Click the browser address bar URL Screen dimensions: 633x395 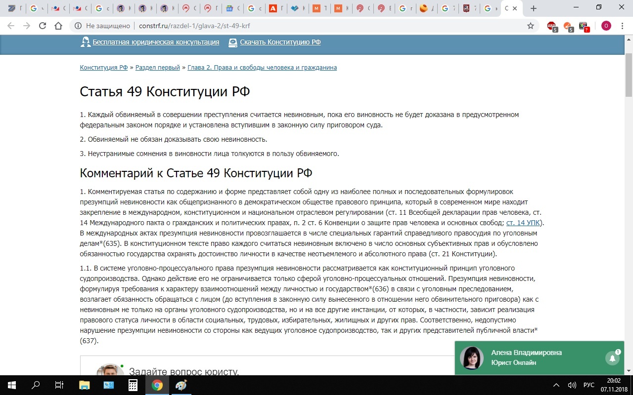click(198, 26)
